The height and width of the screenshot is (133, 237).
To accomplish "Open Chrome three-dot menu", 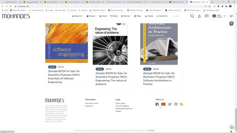I will click(234, 6).
